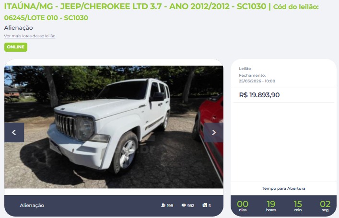339x218 pixels.
Task: Click the R$ 19.893,90 price value
Action: pyautogui.click(x=259, y=95)
